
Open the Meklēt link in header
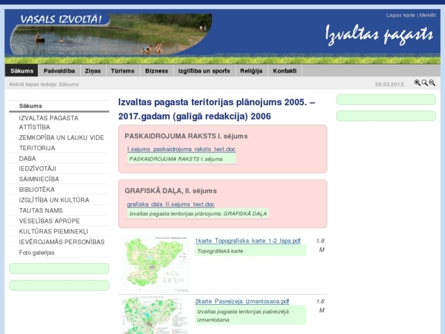pos(428,15)
